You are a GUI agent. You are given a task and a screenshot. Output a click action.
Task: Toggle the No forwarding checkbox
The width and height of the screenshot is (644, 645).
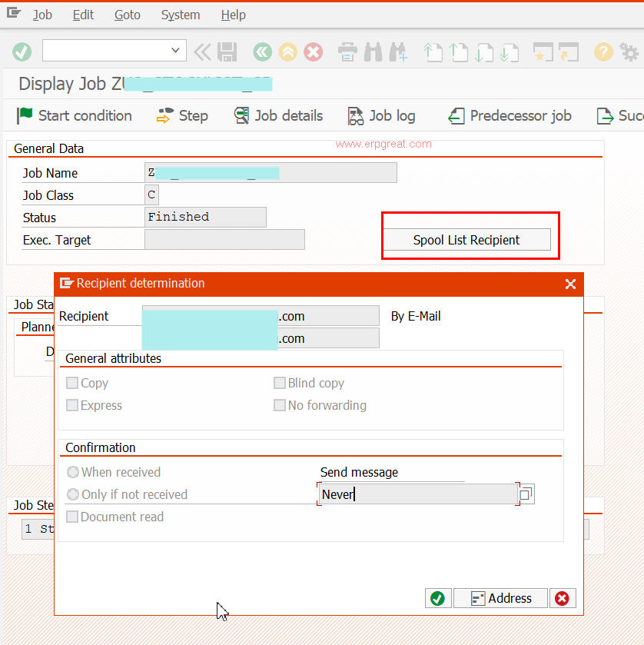click(279, 405)
